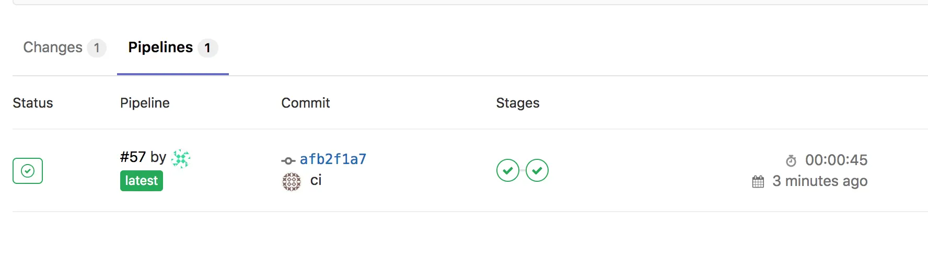Viewport: 928px width, 256px height.
Task: Open the second passed stage icon
Action: point(537,170)
